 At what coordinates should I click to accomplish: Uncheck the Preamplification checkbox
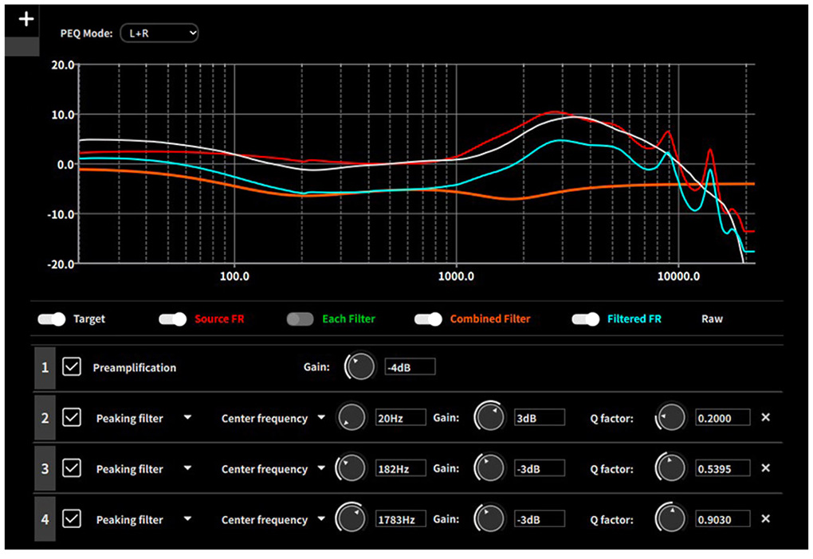tap(71, 367)
